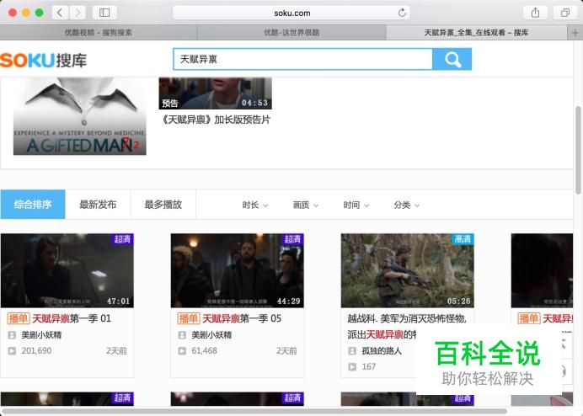Image resolution: width=583 pixels, height=416 pixels.
Task: Click the 播单 badge before 第一季 01
Action: [19, 318]
